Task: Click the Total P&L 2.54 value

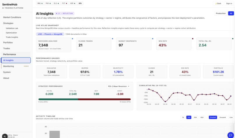Action: [x=202, y=45]
